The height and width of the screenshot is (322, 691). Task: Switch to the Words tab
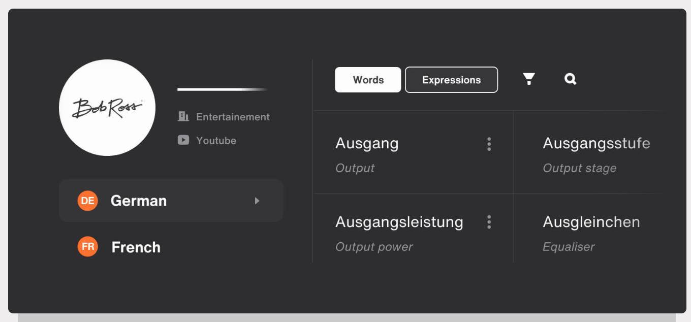(368, 80)
